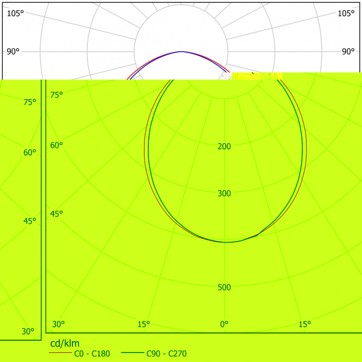Click the 105° label at top left
362x362 pixels.
15,13
